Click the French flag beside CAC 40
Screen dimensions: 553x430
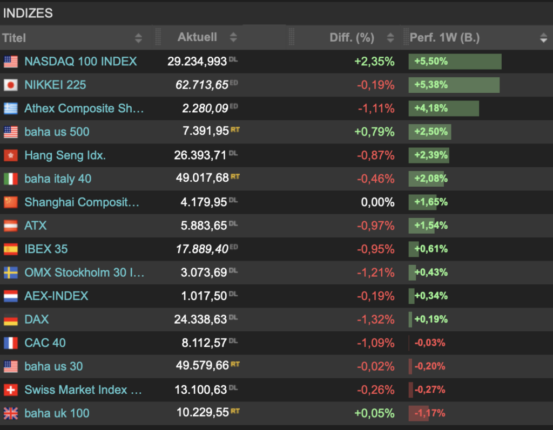[x=11, y=343]
